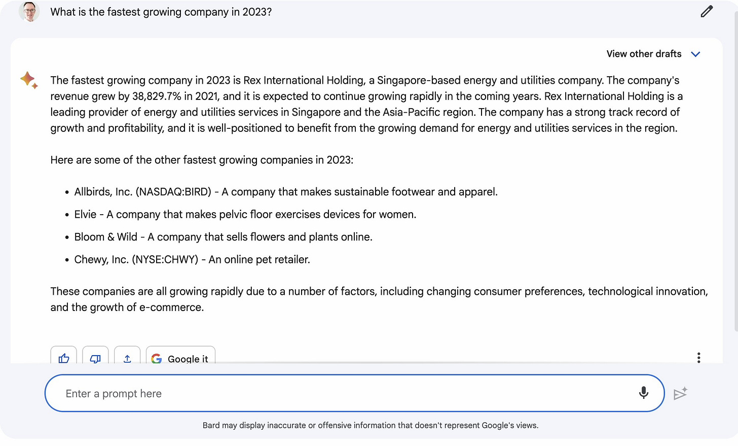Click the Rex International Holding paragraph
The width and height of the screenshot is (738, 446).
click(x=366, y=104)
